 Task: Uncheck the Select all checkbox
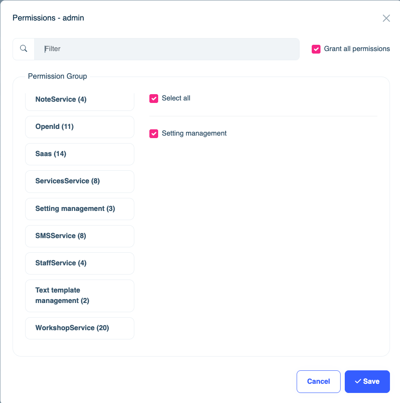[154, 98]
